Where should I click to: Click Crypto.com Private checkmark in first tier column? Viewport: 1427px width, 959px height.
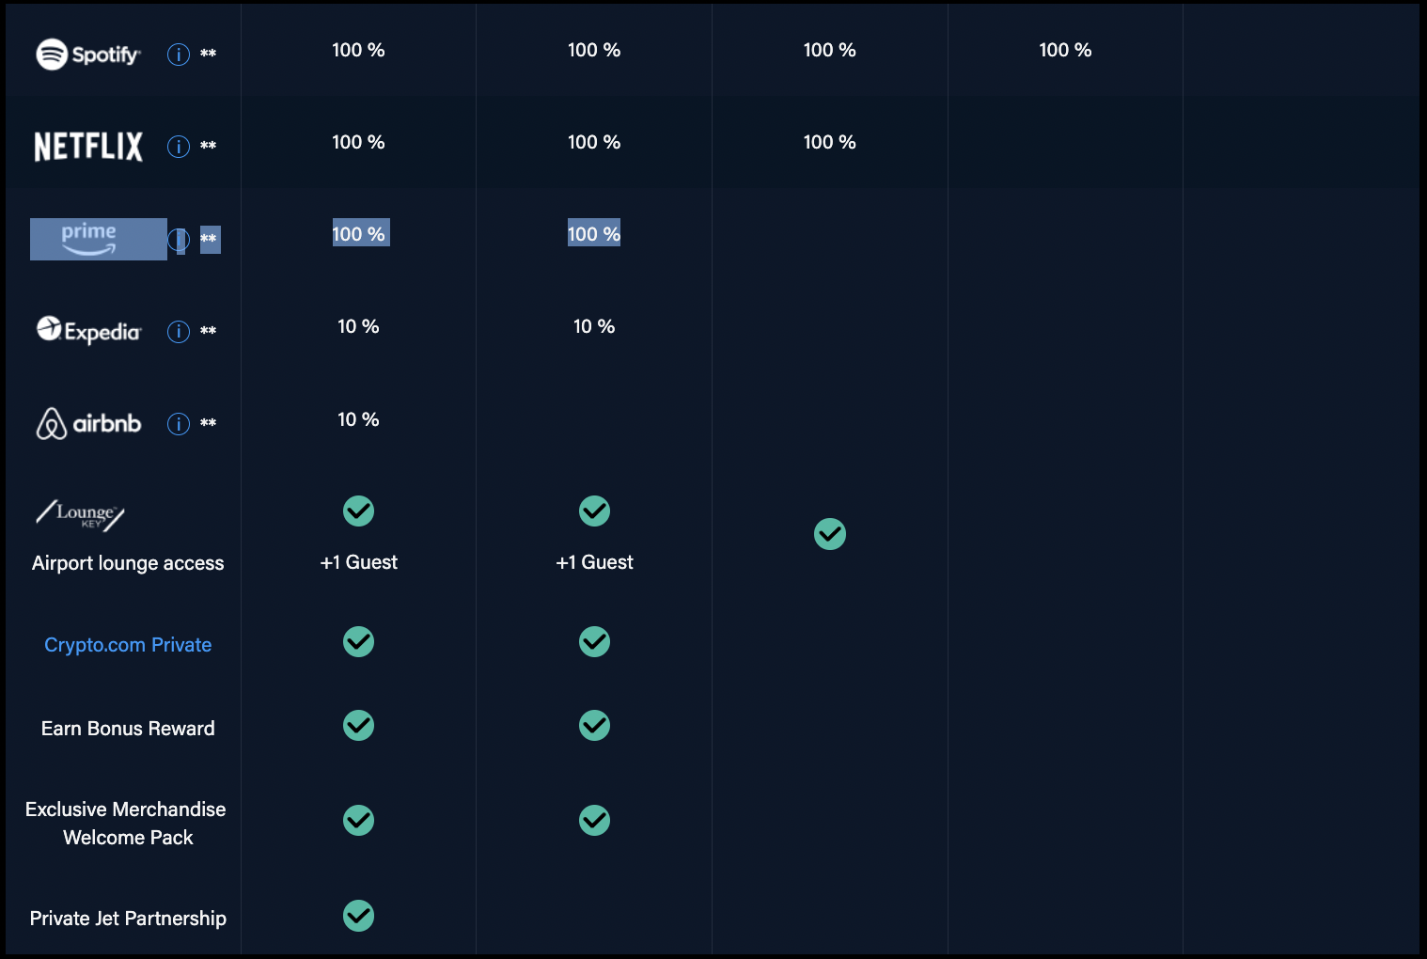point(358,641)
